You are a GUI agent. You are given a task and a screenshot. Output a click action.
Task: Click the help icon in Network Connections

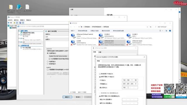pos(170,31)
